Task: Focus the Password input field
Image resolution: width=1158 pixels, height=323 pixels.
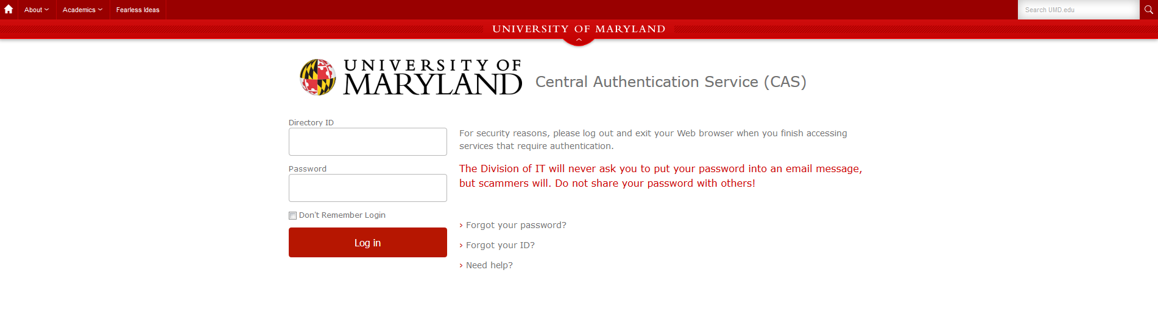Action: [368, 188]
